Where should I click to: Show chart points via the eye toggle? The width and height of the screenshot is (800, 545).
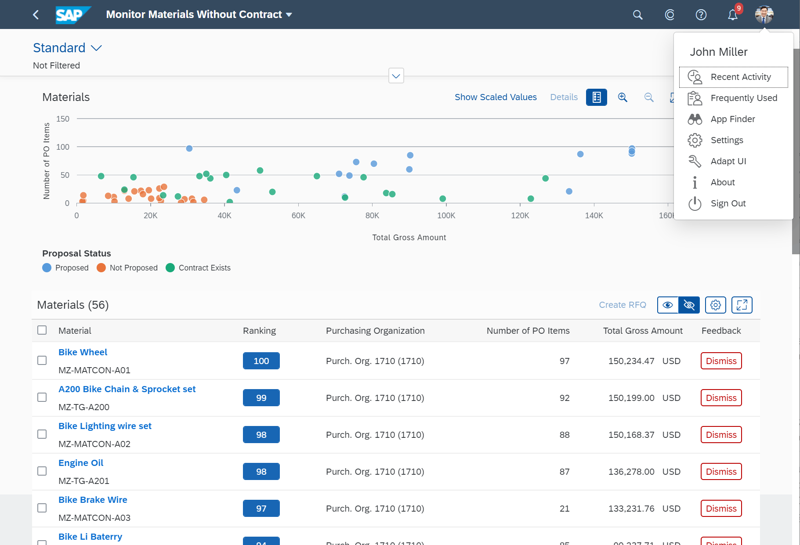click(668, 305)
